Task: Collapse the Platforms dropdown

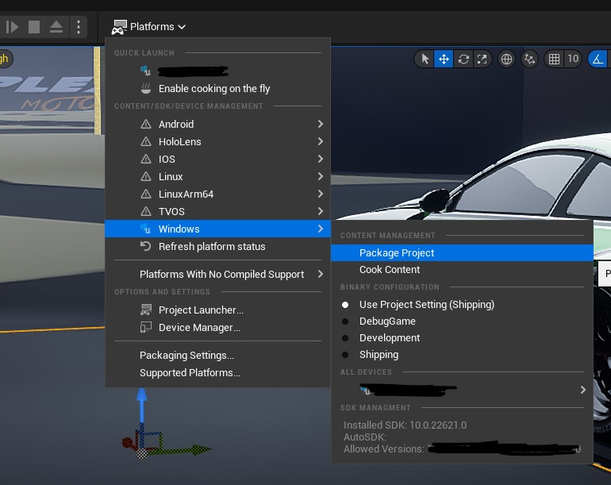Action: 182,27
